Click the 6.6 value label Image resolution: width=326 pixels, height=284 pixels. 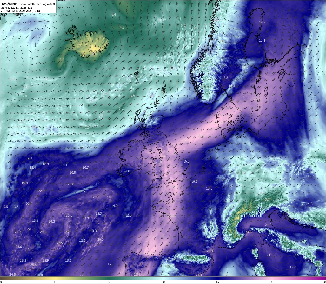click(139, 64)
